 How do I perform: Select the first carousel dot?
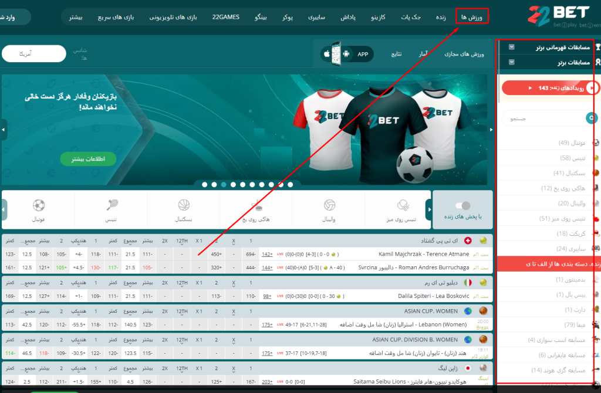coord(205,185)
